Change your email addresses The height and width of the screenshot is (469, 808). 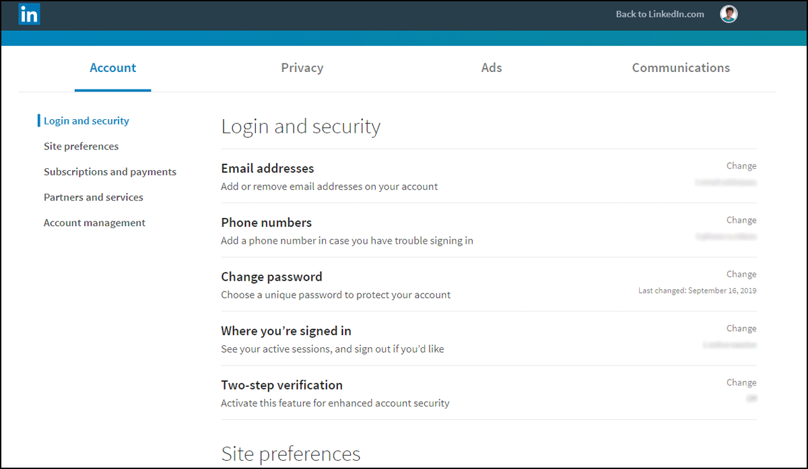click(741, 166)
